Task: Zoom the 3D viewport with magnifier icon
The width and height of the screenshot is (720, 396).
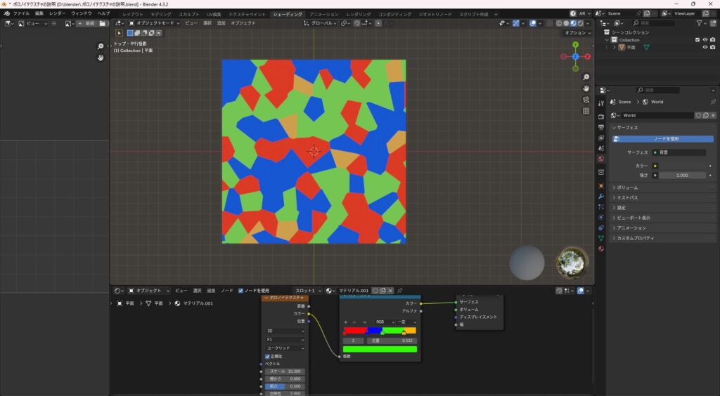Action: (x=586, y=77)
